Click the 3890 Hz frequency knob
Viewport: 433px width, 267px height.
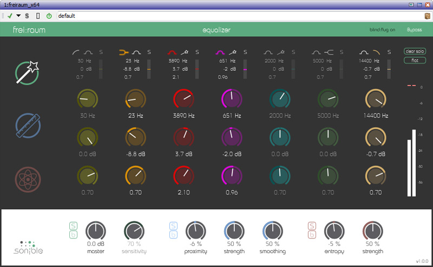pyautogui.click(x=183, y=99)
